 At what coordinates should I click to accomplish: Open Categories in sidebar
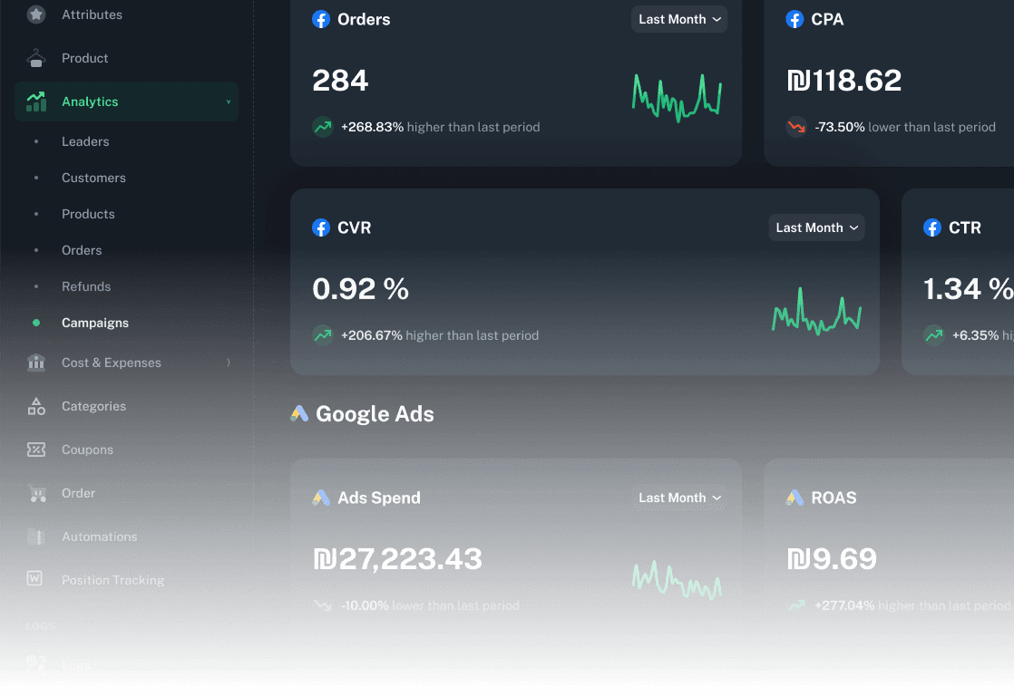click(x=93, y=406)
